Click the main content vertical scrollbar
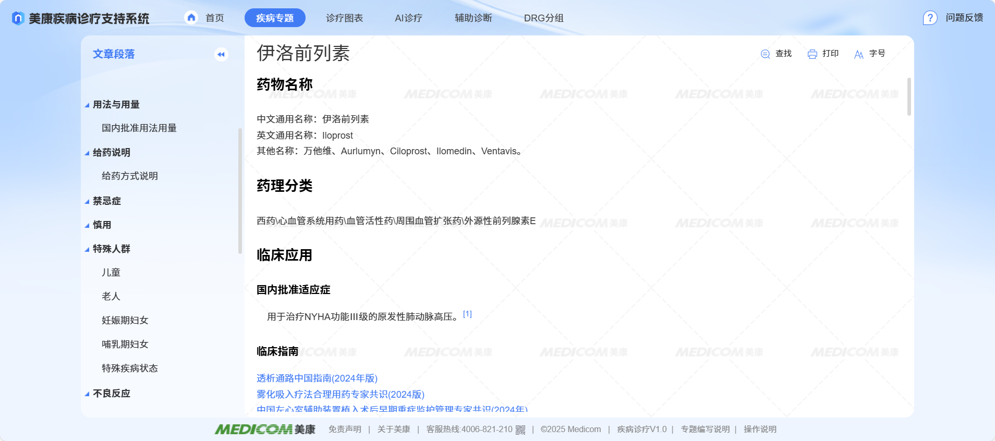This screenshot has width=995, height=441. tap(909, 97)
